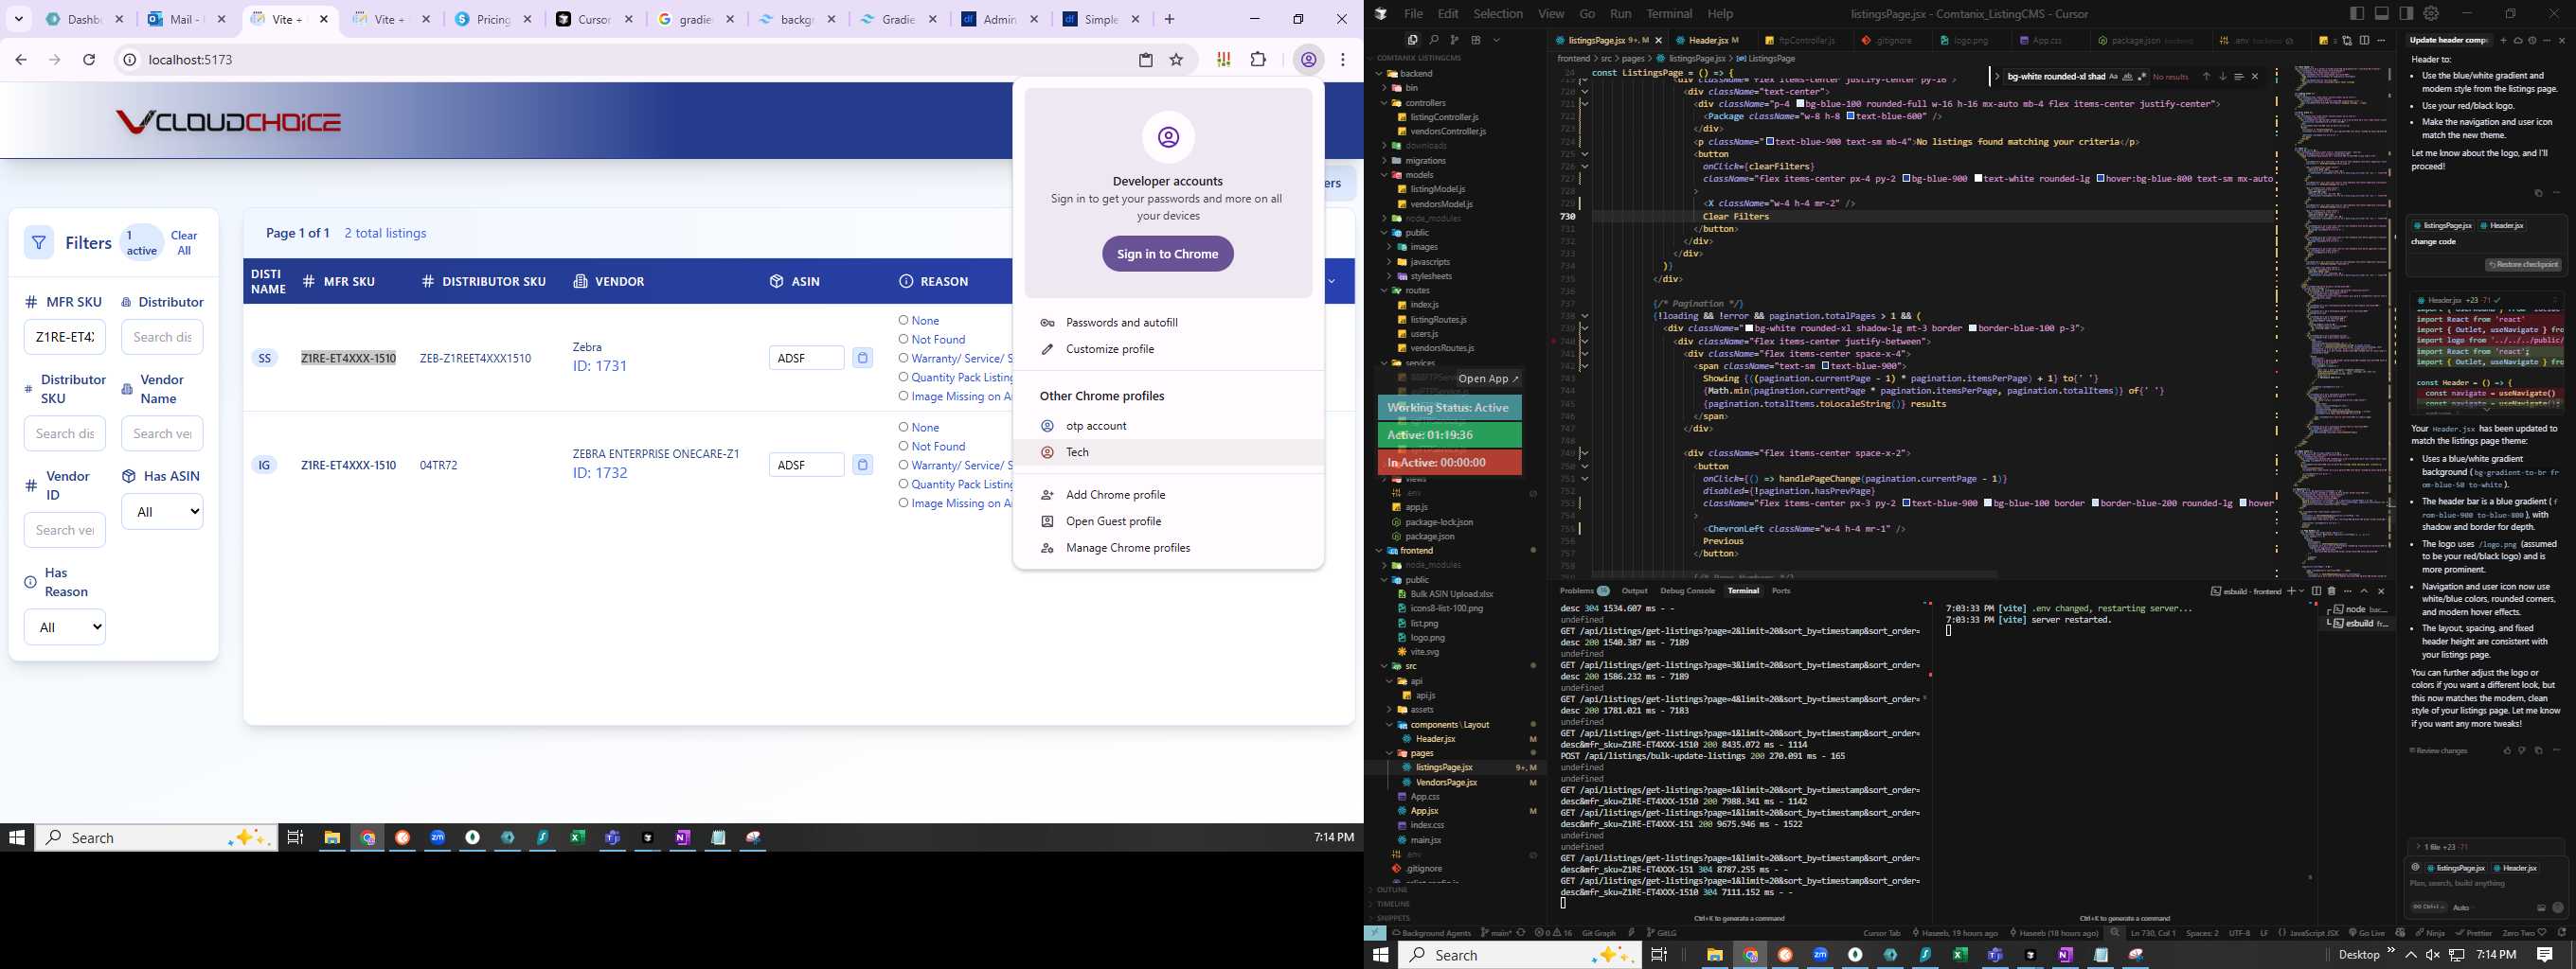Close the Cursor chat panel
Screen dimensions: 2576x969
click(x=2561, y=40)
